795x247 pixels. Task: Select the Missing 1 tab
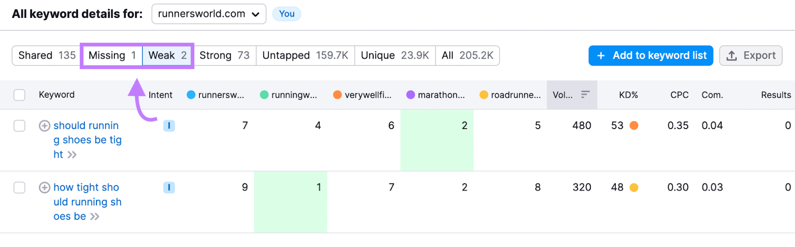click(x=112, y=56)
